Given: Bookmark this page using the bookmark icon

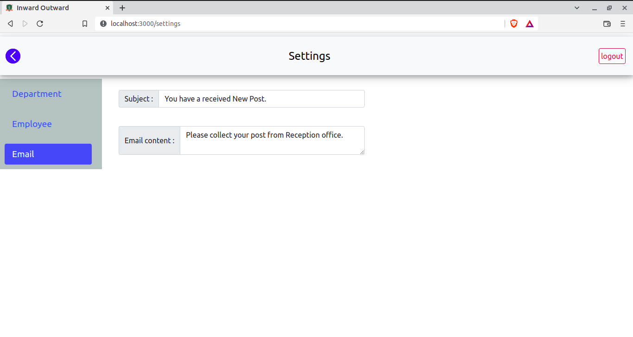Looking at the screenshot, I should coord(84,23).
